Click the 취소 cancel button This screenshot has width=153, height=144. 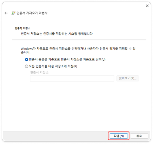[x=139, y=136]
